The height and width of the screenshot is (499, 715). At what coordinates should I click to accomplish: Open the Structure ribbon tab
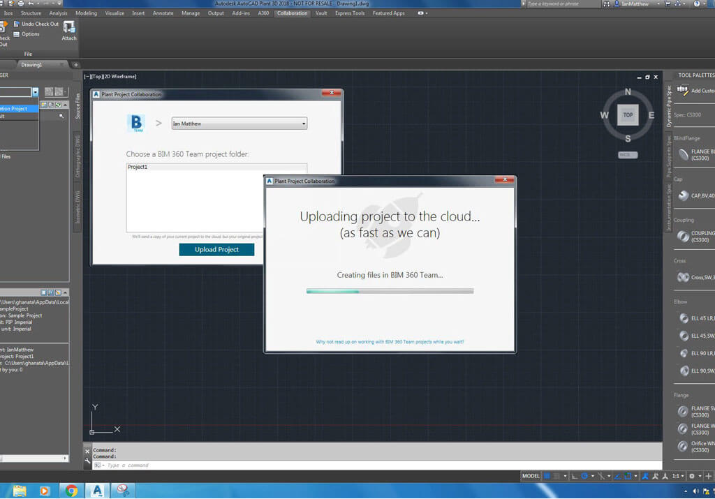tap(31, 13)
